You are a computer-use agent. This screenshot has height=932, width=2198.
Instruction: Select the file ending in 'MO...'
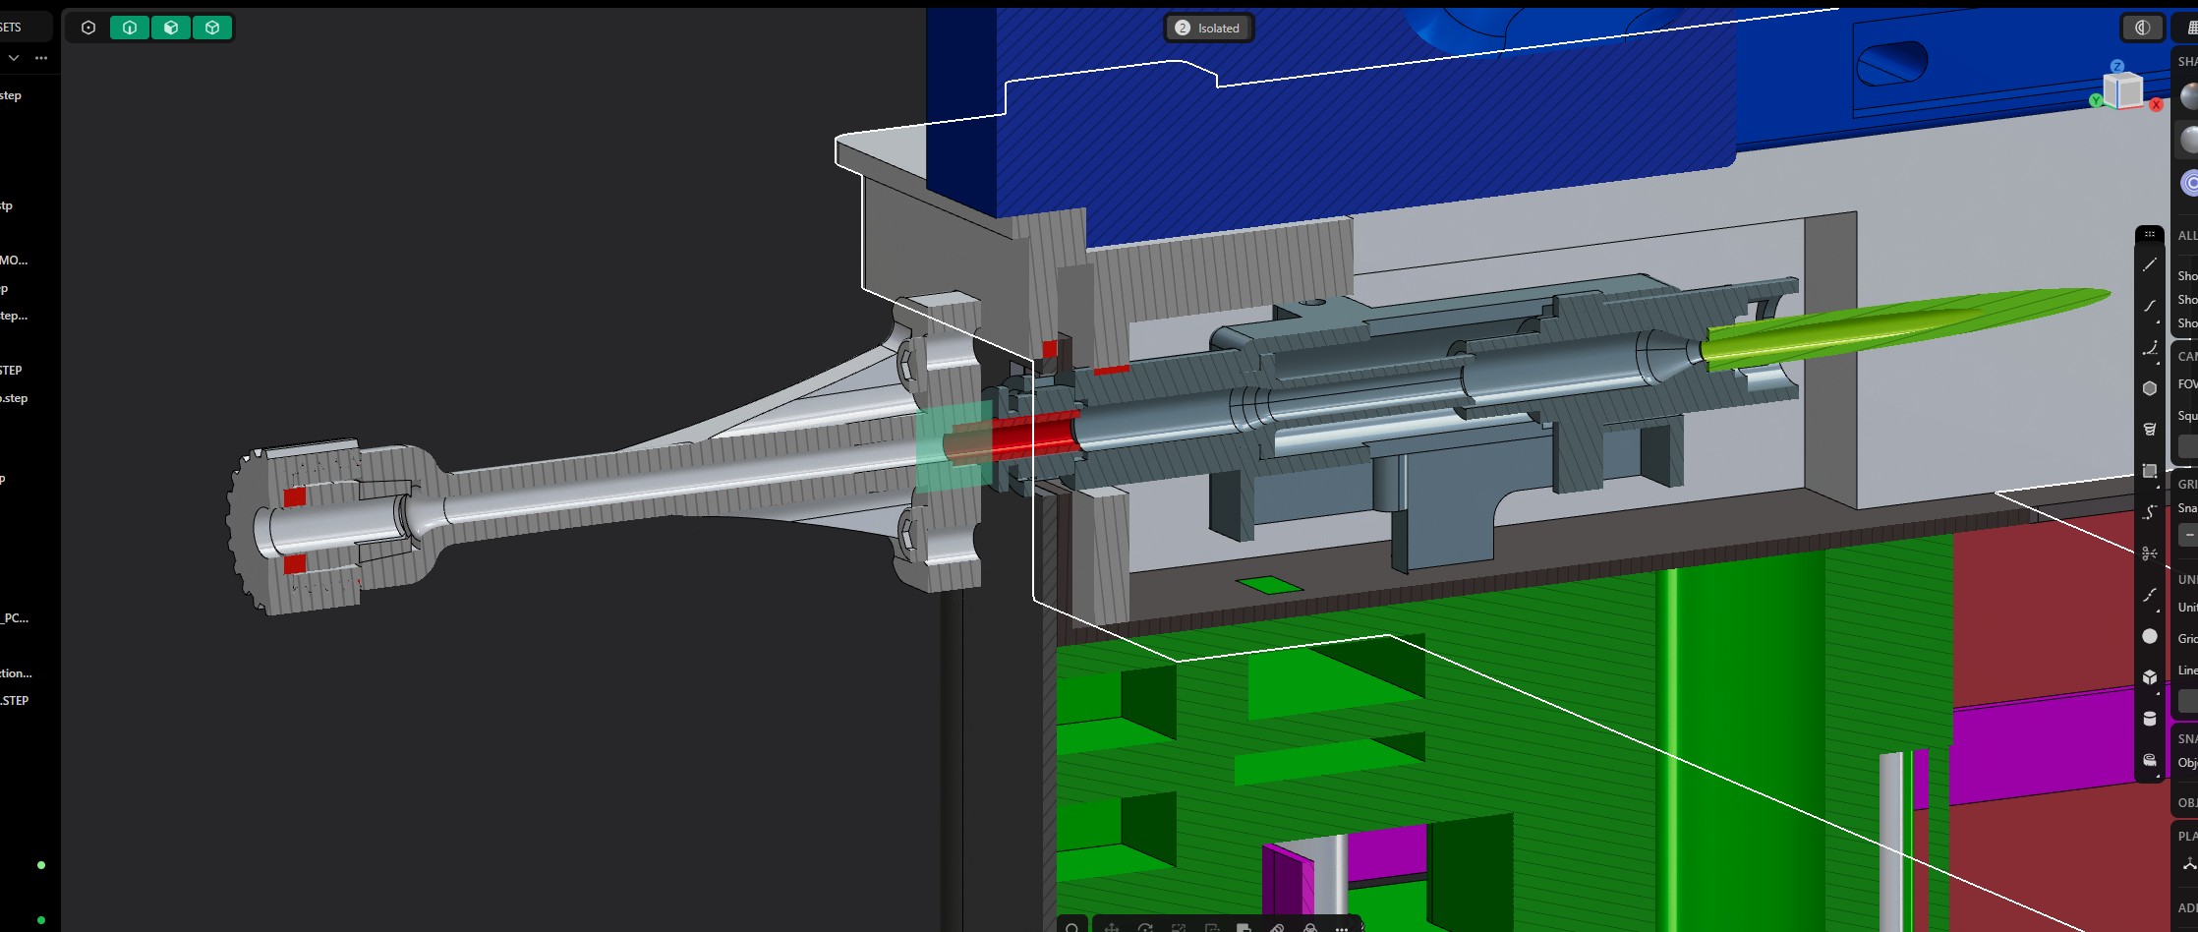tap(14, 261)
